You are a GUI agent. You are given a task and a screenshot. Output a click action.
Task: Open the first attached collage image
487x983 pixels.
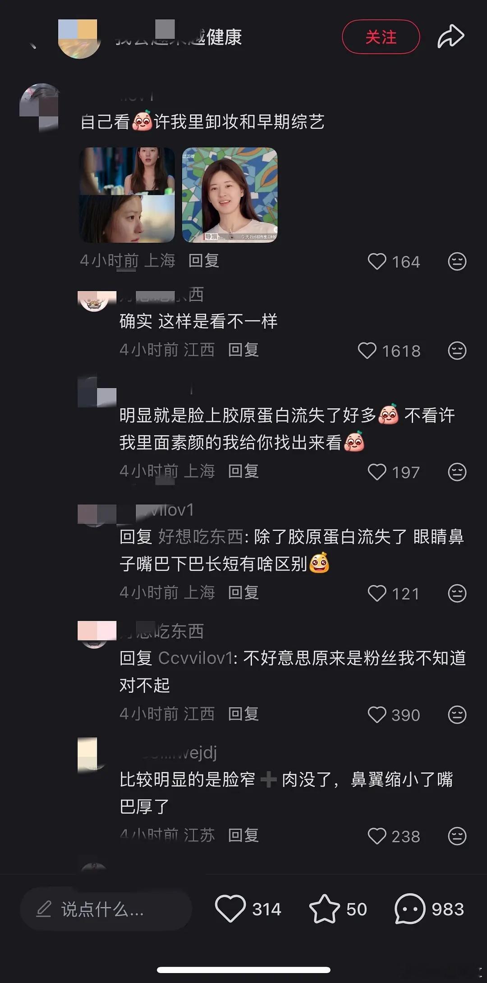point(127,195)
